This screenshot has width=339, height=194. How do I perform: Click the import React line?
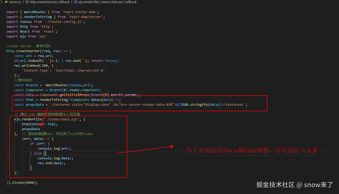(32, 32)
